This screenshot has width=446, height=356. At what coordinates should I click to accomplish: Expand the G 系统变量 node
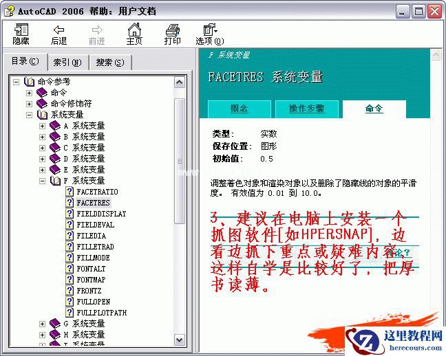click(x=43, y=324)
